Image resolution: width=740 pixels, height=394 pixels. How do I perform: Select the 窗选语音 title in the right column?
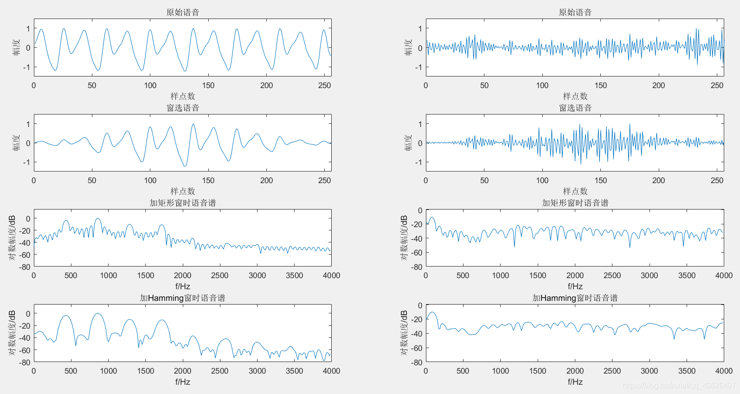pos(575,108)
